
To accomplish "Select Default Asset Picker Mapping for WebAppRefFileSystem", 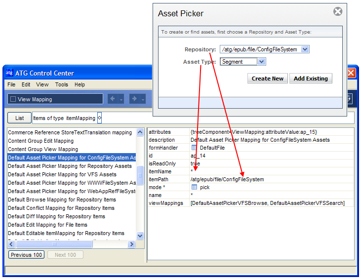I will pyautogui.click(x=72, y=191).
